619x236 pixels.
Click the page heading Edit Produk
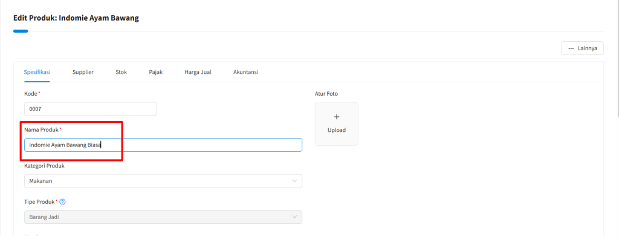coord(76,18)
